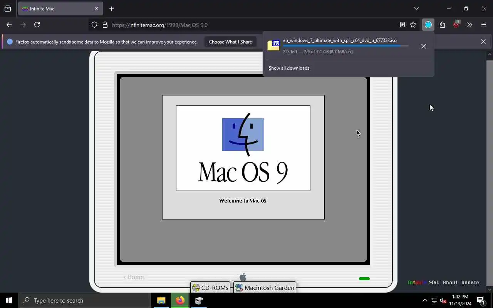This screenshot has height=308, width=493.
Task: Click the Mac OS 9 splash logo
Action: click(x=243, y=148)
